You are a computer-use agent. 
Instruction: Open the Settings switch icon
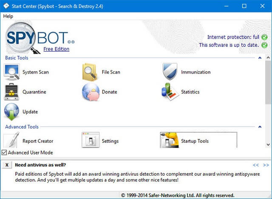pos(91,140)
